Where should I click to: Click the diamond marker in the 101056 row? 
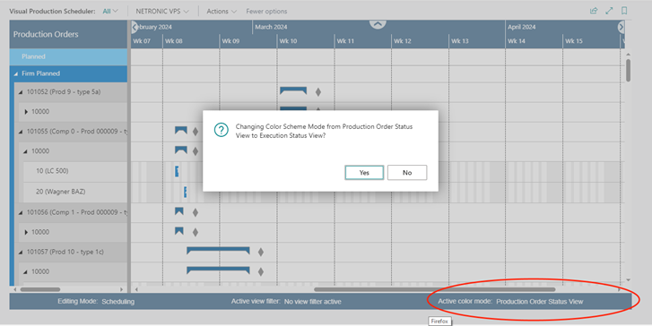196,212
